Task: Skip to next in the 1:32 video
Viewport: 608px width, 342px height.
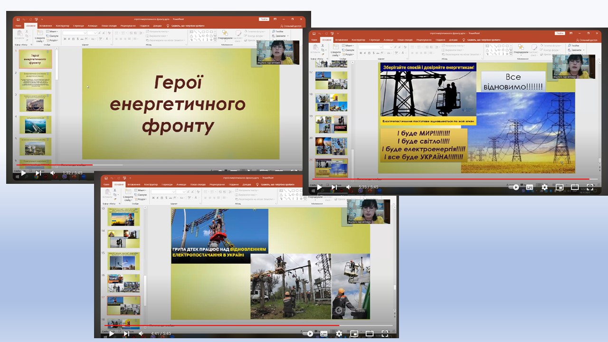Action: coord(38,173)
